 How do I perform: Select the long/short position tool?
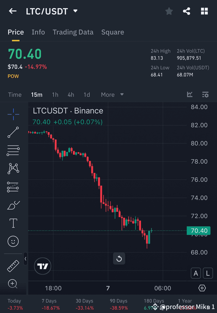point(13,187)
